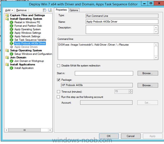Click the Move Up icon in toolbar
164x144 pixels.
[x=44, y=10]
